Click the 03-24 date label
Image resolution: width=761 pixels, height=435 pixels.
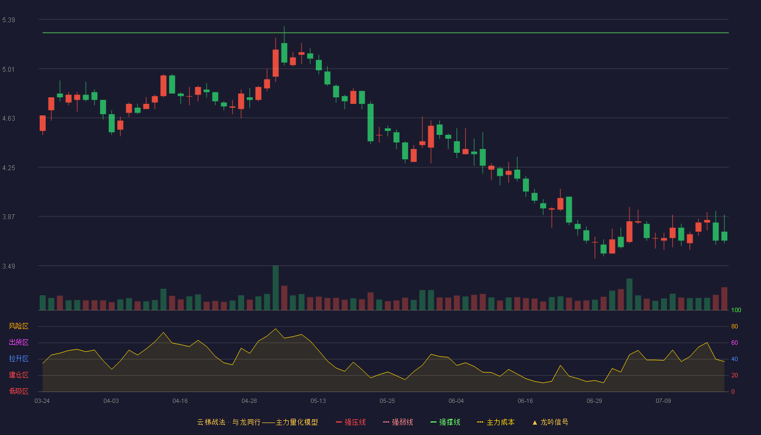click(x=42, y=401)
